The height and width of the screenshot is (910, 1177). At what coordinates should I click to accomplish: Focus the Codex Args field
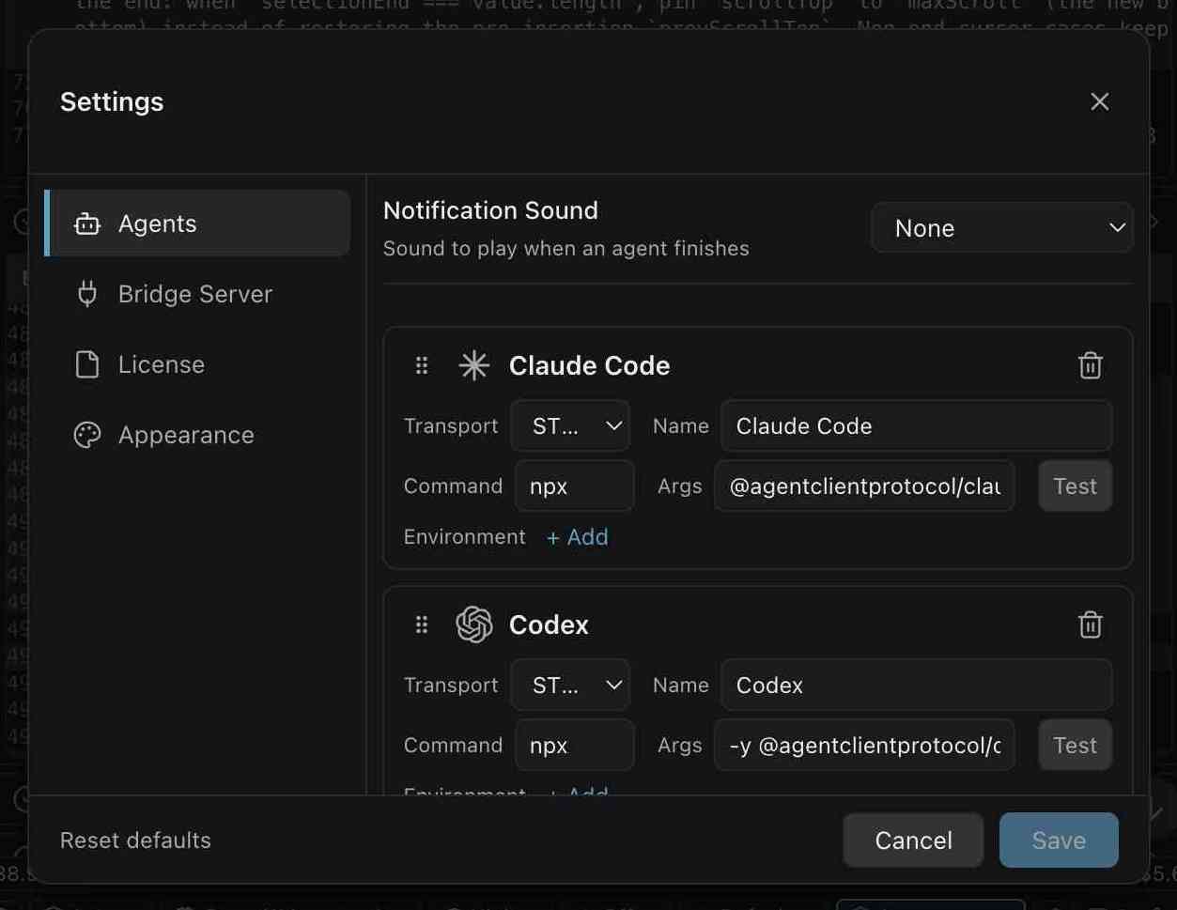pos(864,745)
